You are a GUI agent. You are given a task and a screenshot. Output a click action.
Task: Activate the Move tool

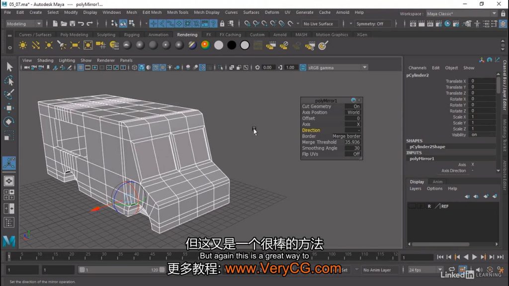click(9, 108)
